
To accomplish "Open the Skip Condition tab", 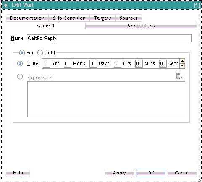I will 69,18.
